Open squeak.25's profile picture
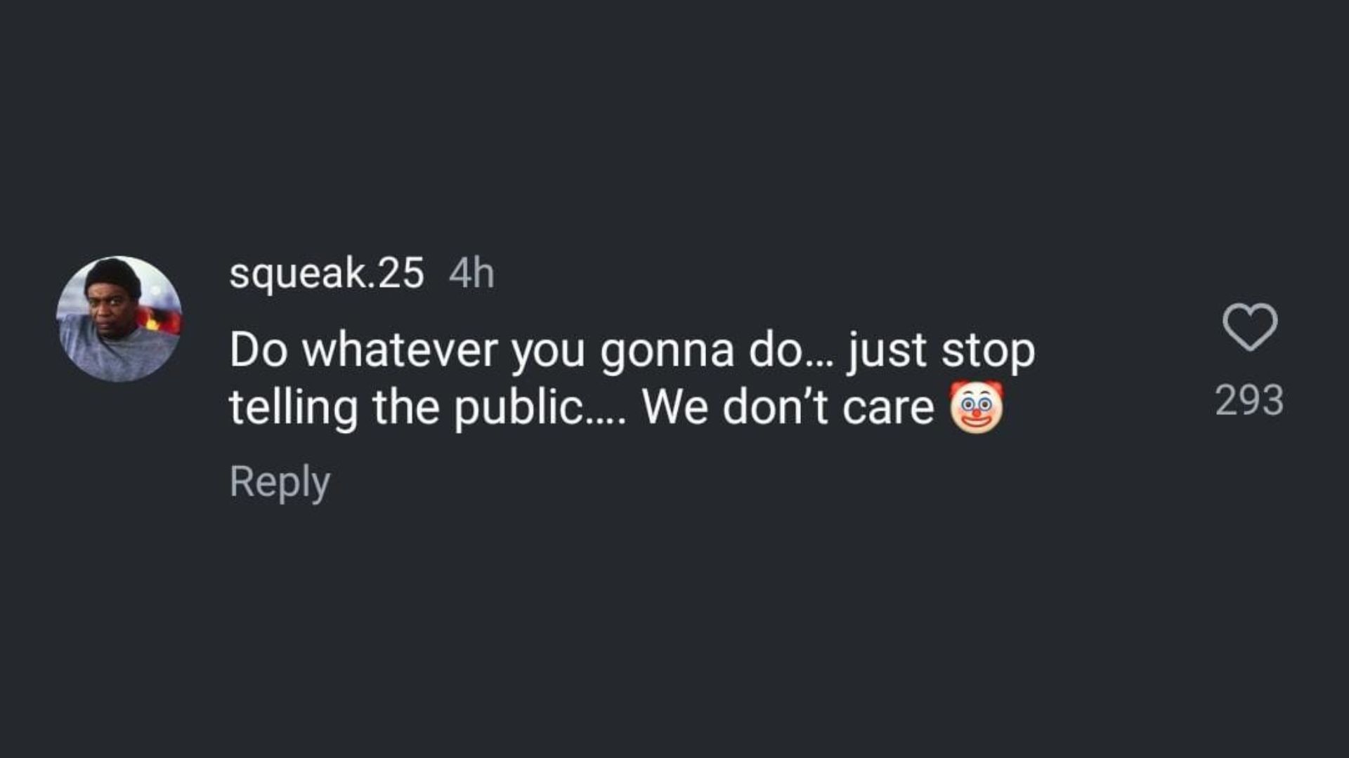The height and width of the screenshot is (758, 1349). coord(119,319)
